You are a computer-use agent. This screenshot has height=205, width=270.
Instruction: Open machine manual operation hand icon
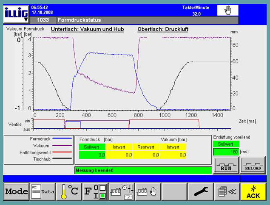[x=148, y=191]
